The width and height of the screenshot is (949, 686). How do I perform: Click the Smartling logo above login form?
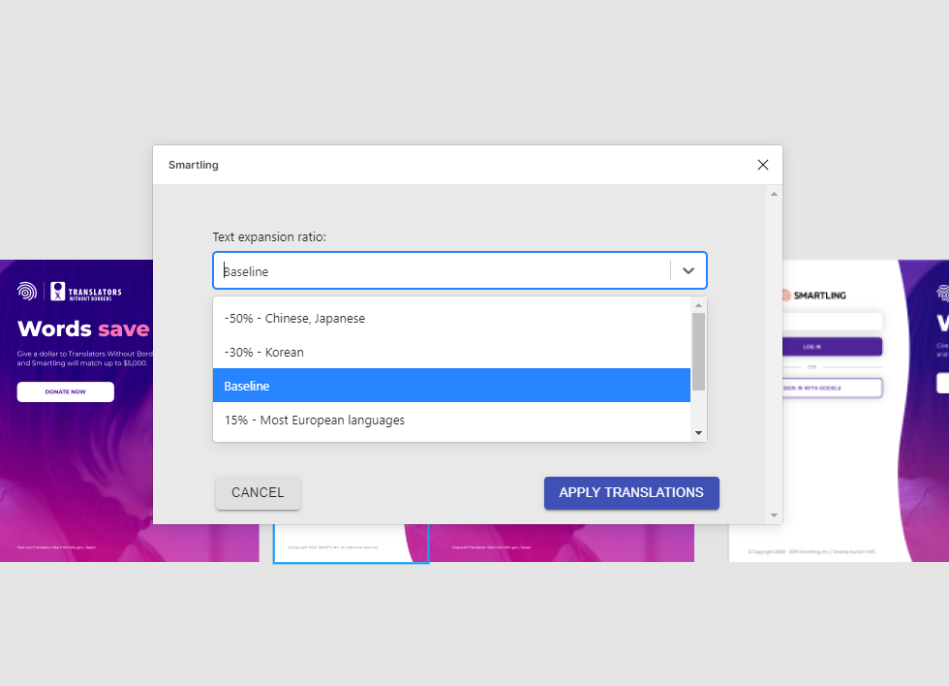tap(815, 296)
